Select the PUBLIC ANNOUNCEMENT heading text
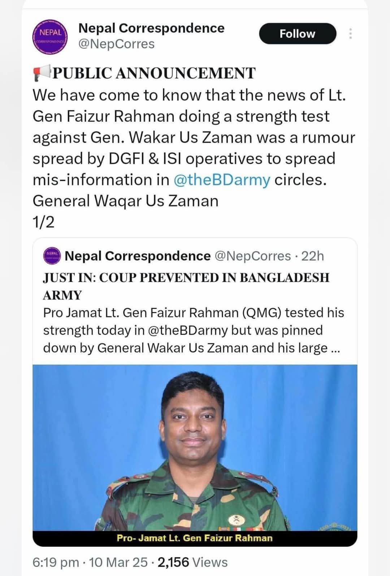390x576 pixels. 154,73
